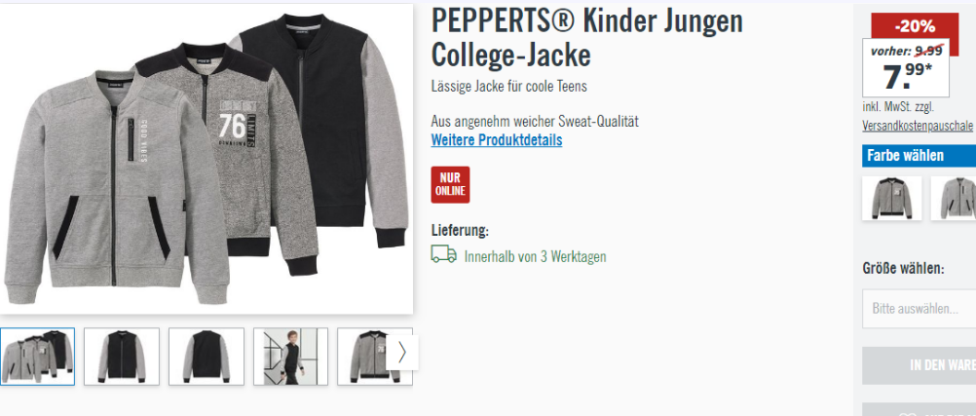Click the large main product image

(x=206, y=159)
